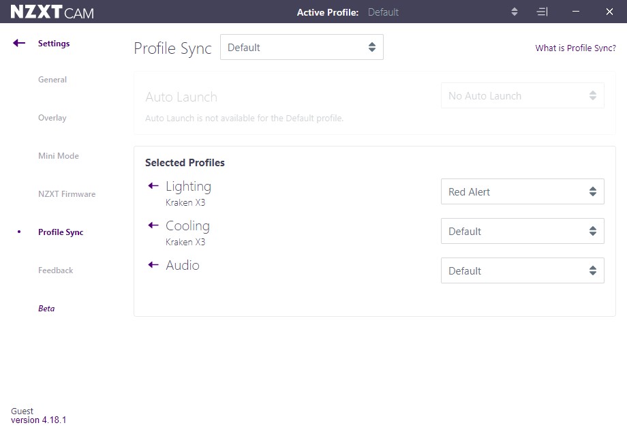Open the Lighting profile dropdown showing Red Alert
The image size is (627, 436).
tap(522, 191)
